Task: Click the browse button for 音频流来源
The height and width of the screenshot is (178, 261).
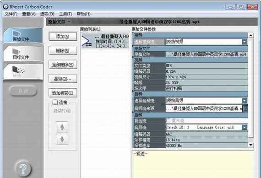Action: 245,108
